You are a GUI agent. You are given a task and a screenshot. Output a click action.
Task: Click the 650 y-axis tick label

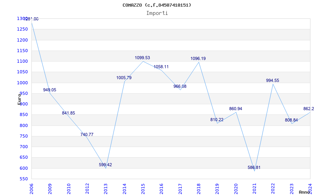tap(24, 158)
